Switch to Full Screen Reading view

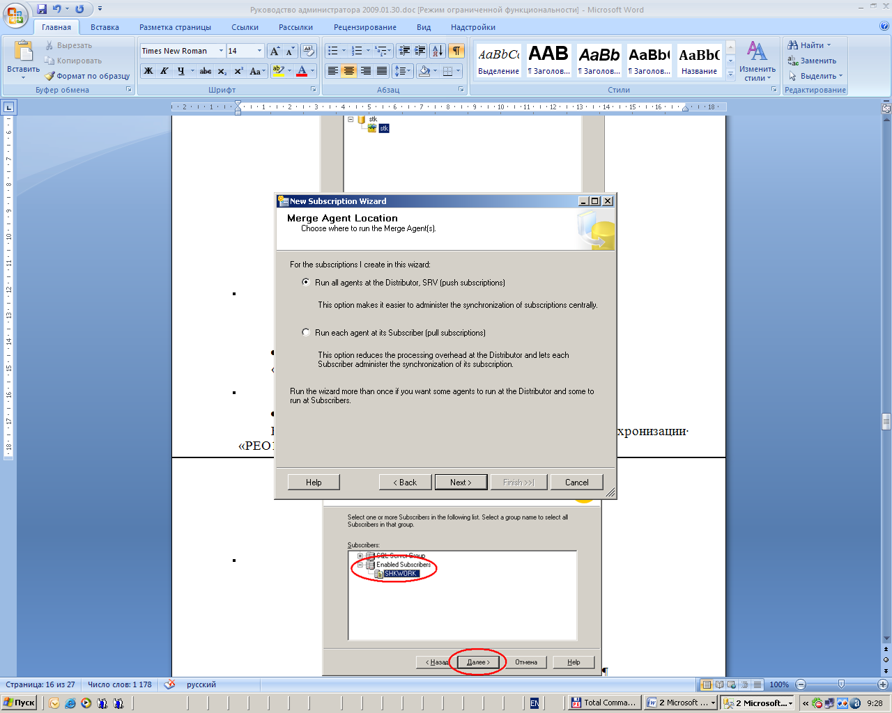(719, 684)
